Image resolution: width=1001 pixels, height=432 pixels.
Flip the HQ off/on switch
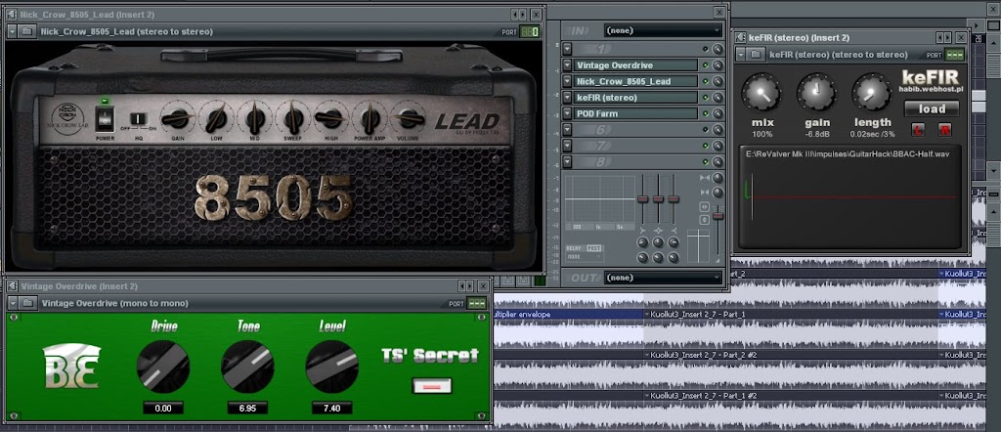(139, 118)
